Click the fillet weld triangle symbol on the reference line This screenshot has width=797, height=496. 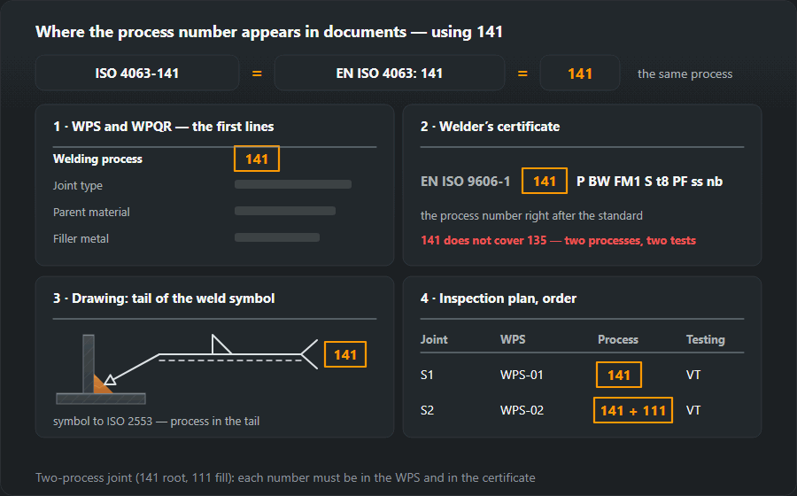[221, 344]
